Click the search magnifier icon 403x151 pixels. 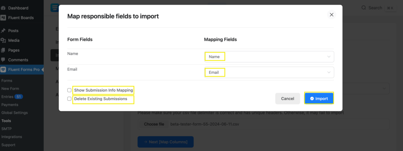pyautogui.click(x=364, y=8)
